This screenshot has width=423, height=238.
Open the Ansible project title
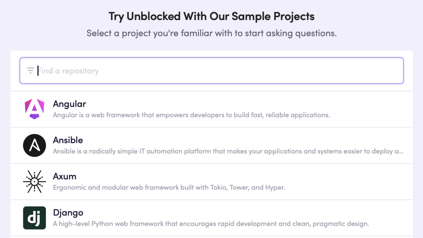click(x=68, y=140)
